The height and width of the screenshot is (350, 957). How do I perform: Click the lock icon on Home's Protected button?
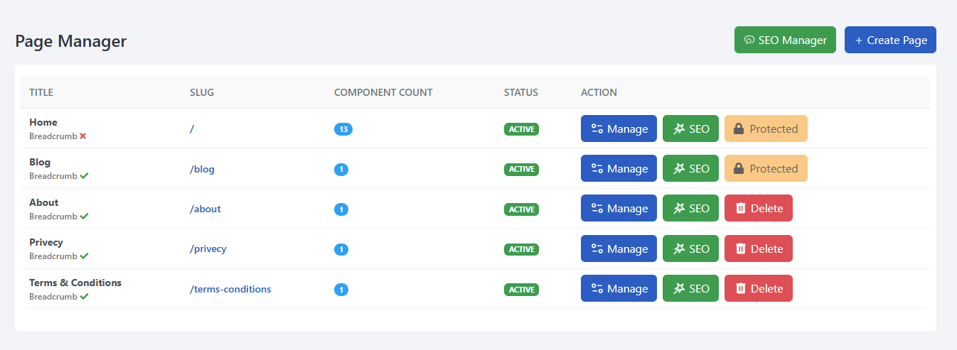[x=739, y=129]
